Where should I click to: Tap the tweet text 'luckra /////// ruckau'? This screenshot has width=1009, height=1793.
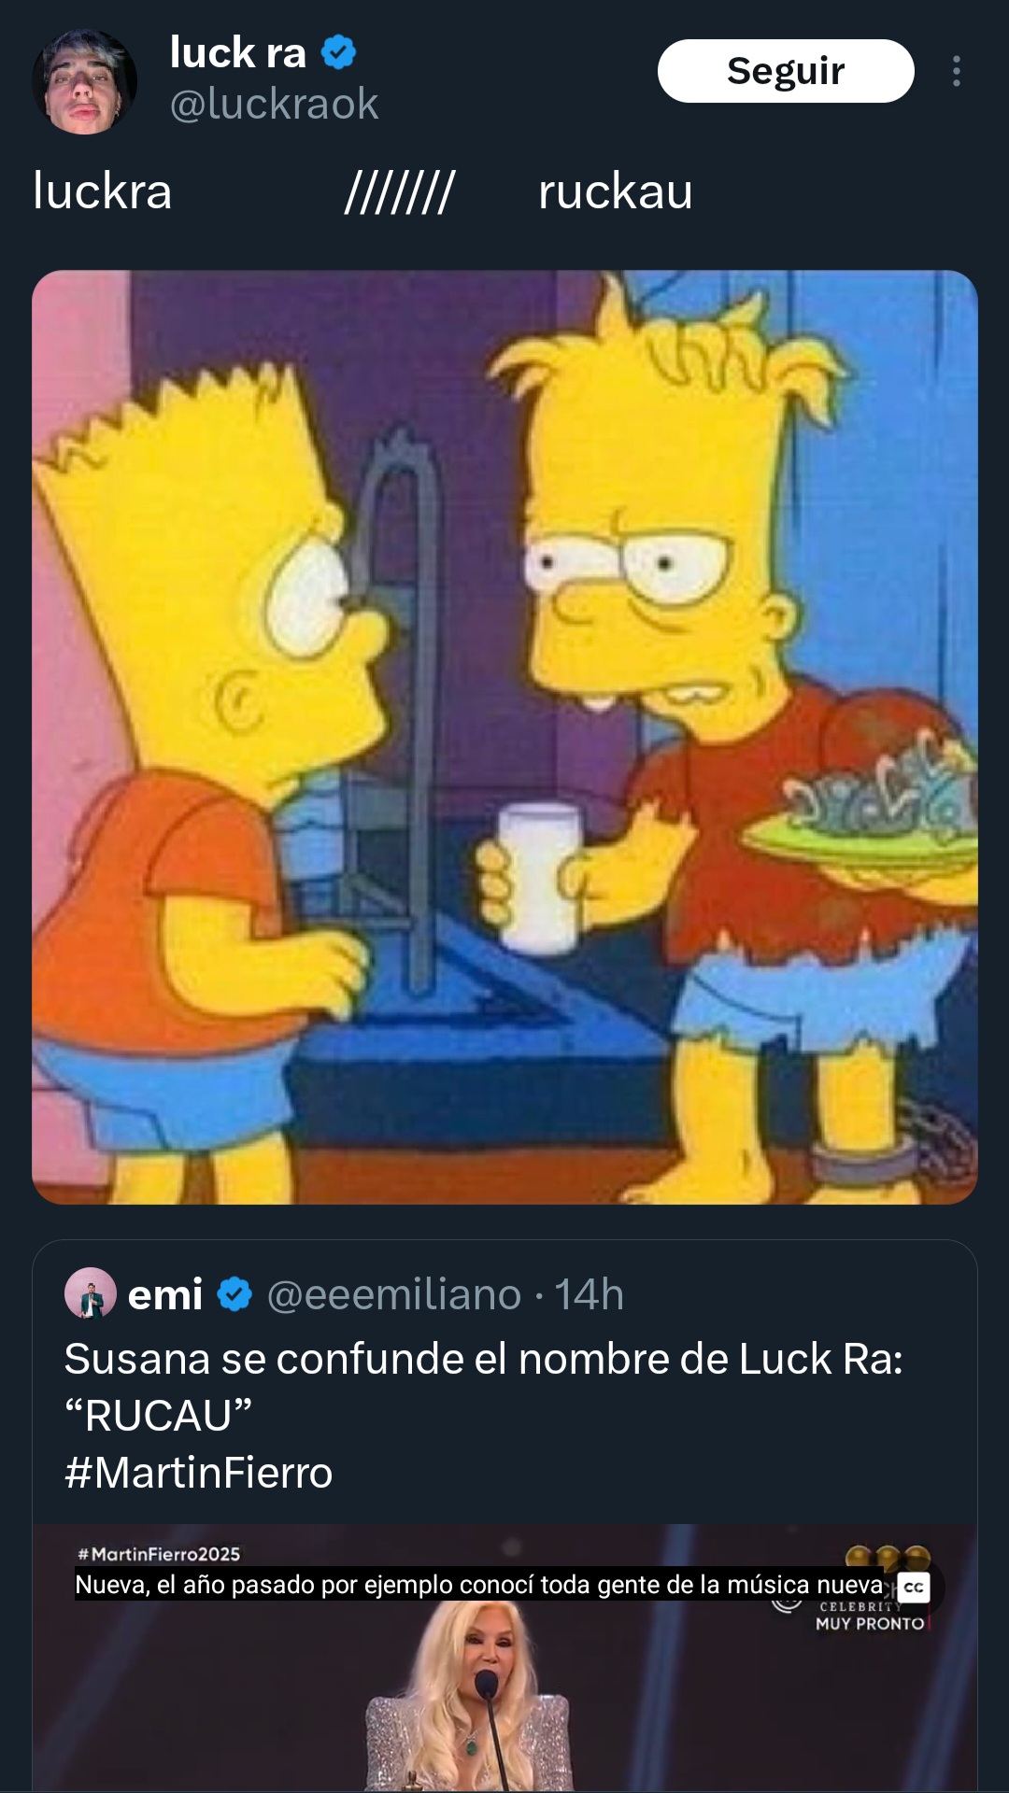pyautogui.click(x=362, y=191)
